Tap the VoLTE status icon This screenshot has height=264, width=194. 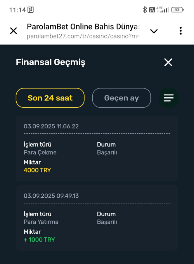click(x=152, y=10)
